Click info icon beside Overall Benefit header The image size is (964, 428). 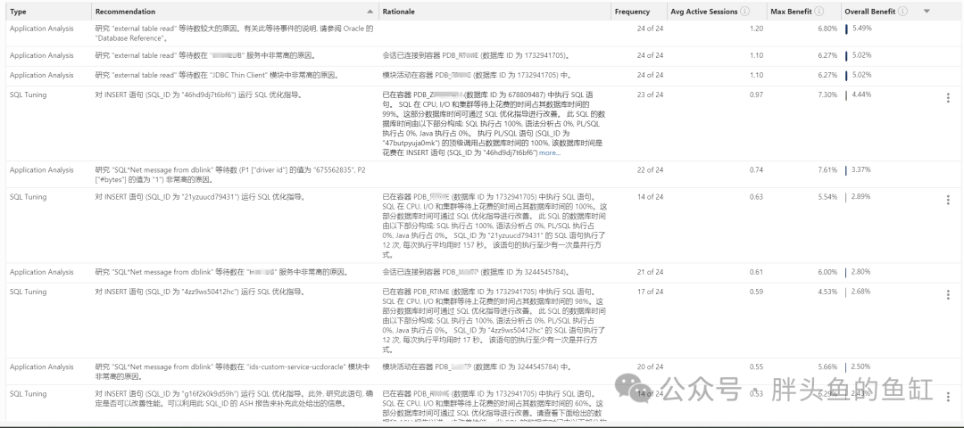(902, 11)
